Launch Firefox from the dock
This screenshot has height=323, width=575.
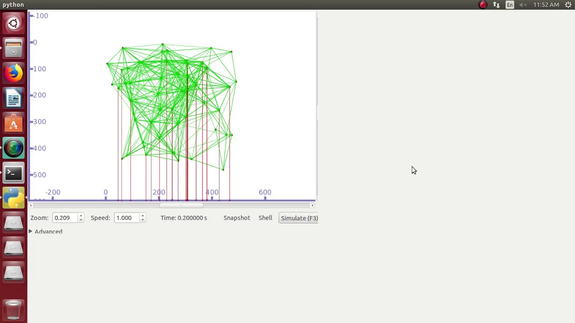pyautogui.click(x=13, y=73)
